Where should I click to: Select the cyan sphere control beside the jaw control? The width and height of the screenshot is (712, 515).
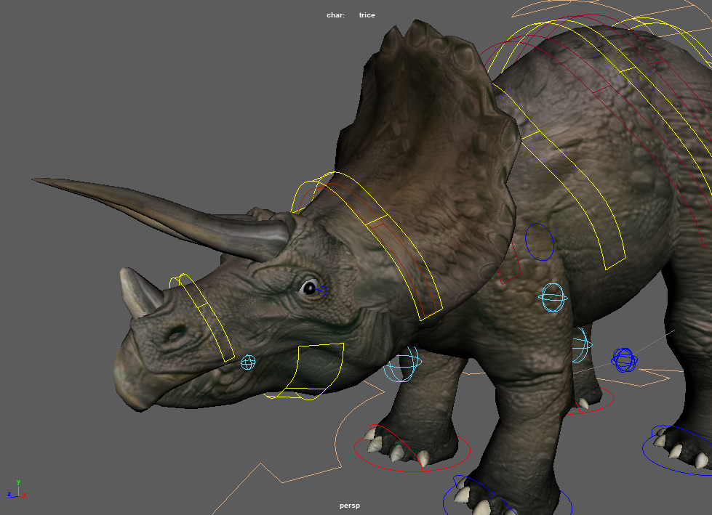[x=401, y=367]
